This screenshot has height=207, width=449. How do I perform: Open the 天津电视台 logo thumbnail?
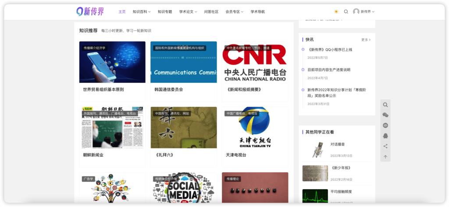pyautogui.click(x=255, y=127)
